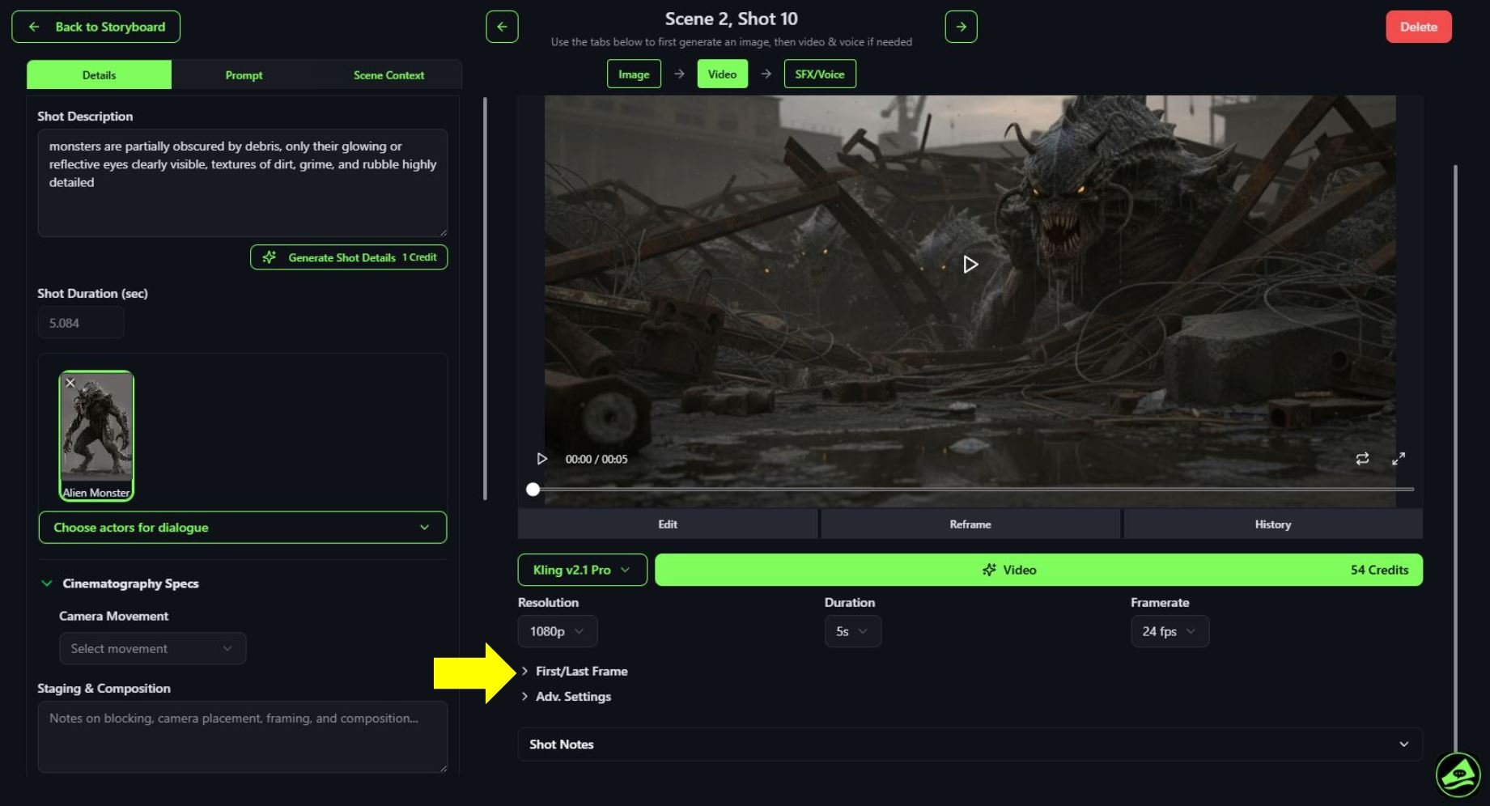The width and height of the screenshot is (1490, 806).
Task: Remove the Alien Monster actor via its X icon
Action: click(70, 383)
